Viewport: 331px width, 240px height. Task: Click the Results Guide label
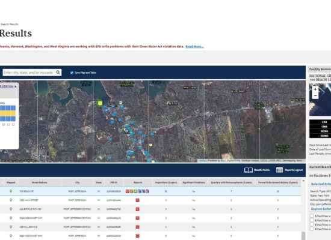[x=262, y=170]
